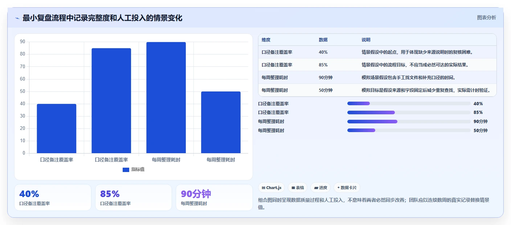511x225 pixels.
Task: Click the blue 指标值 legend swatch
Action: (126, 170)
